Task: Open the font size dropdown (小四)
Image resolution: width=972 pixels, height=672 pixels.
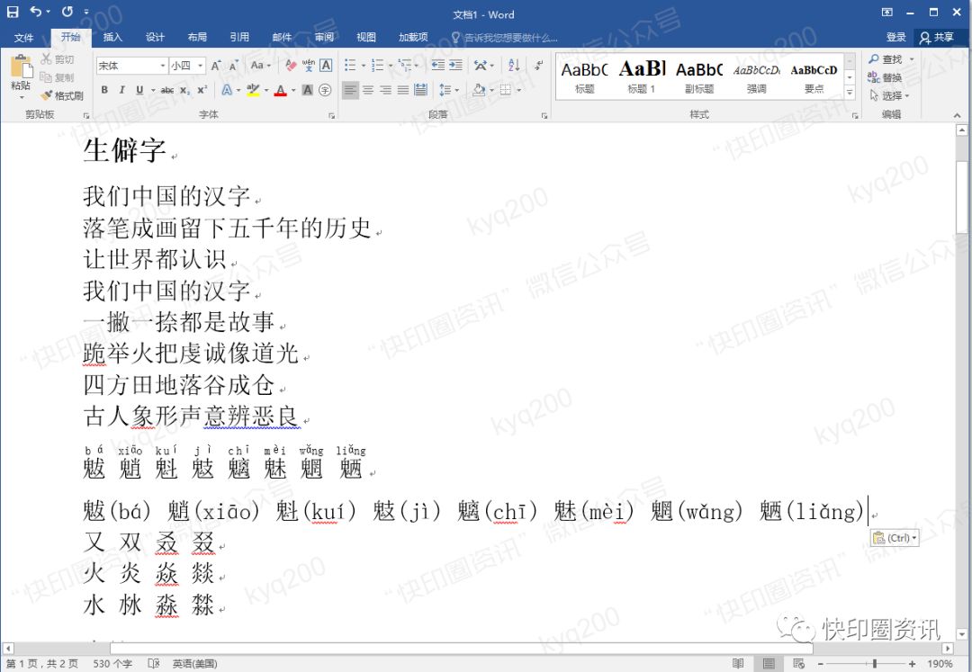Action: [200, 65]
